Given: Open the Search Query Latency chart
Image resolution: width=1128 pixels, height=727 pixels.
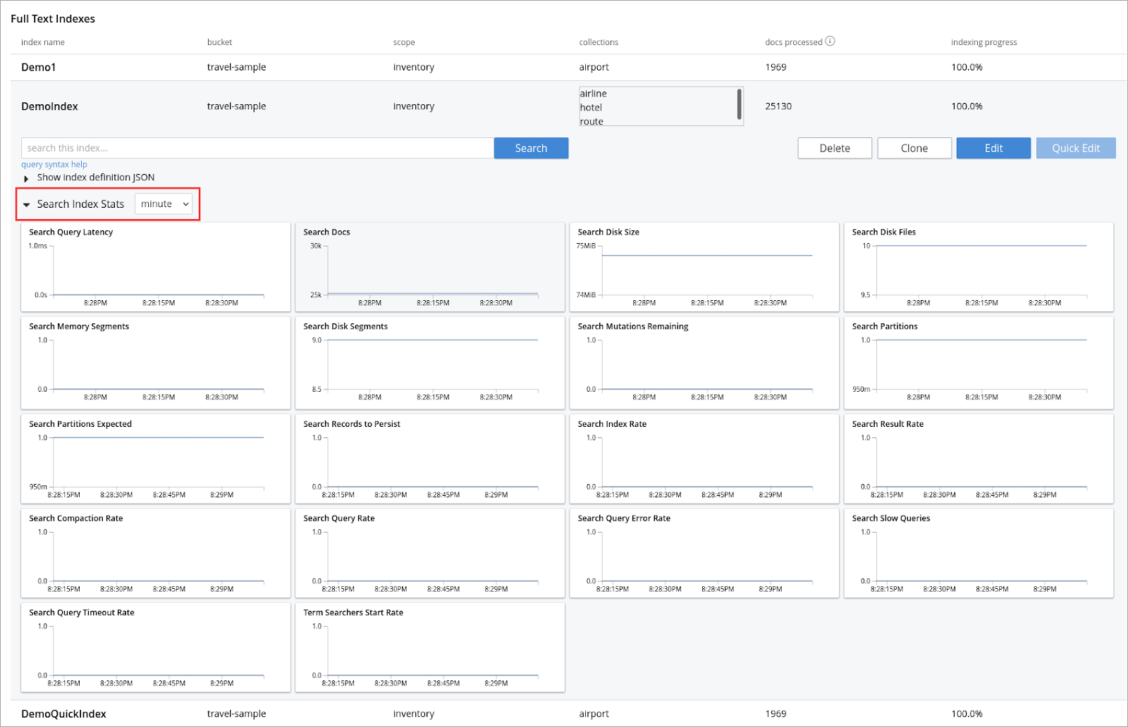Looking at the screenshot, I should pyautogui.click(x=155, y=268).
